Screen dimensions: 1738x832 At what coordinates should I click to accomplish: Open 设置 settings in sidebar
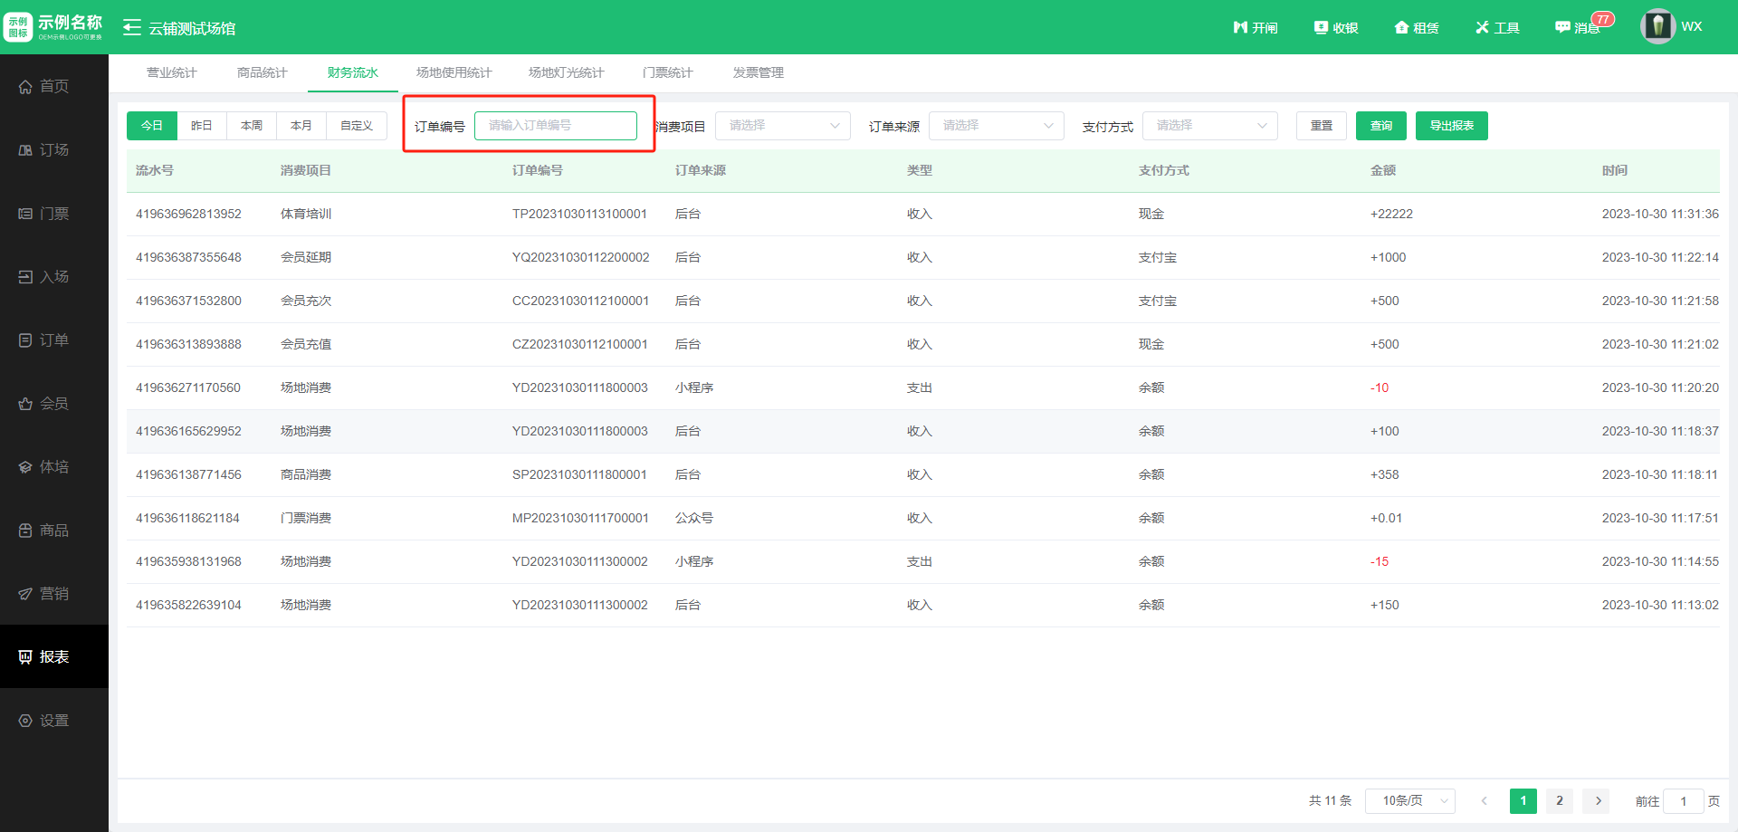point(54,721)
